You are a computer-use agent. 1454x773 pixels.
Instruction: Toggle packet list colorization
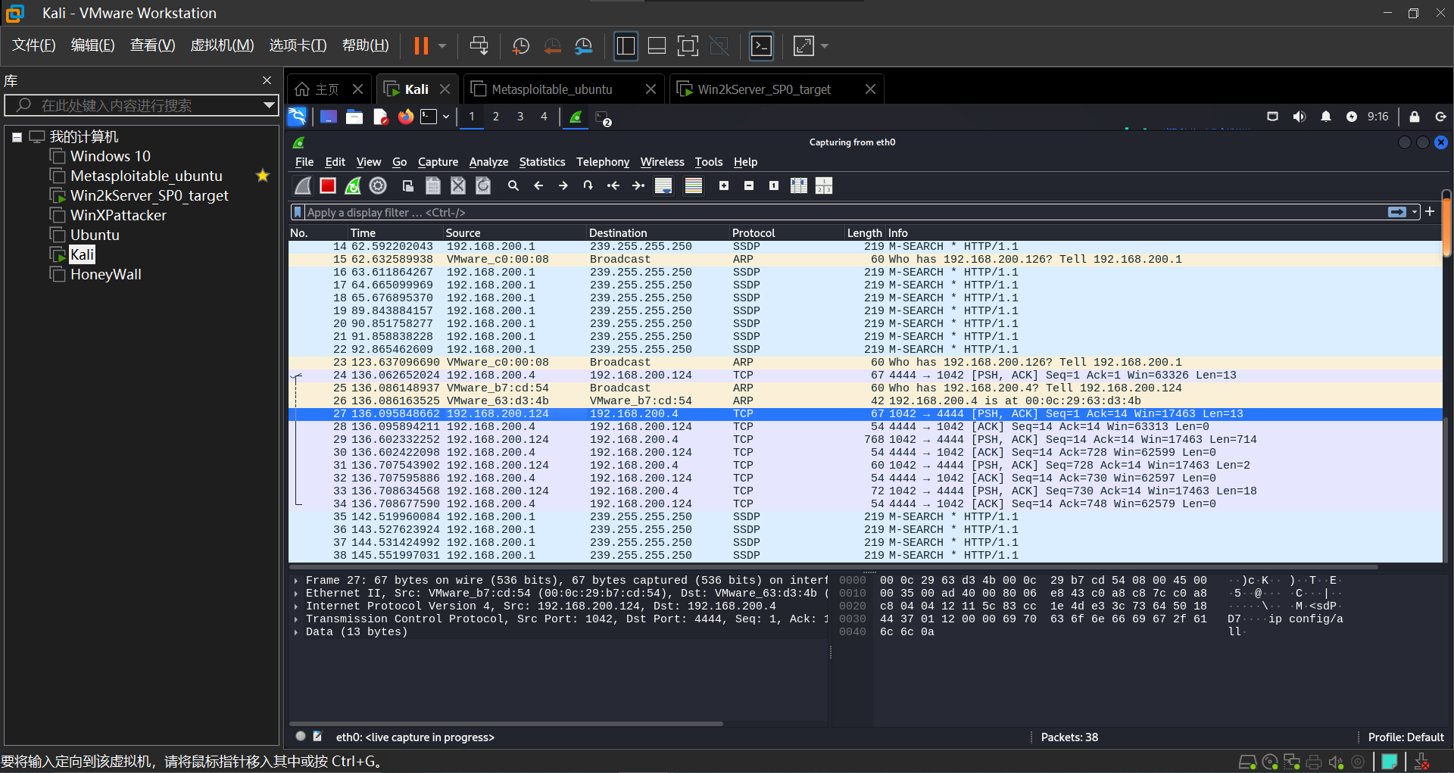(693, 186)
